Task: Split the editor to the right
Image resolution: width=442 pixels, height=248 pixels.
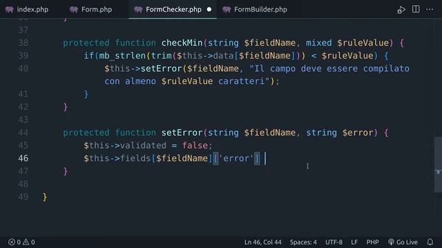Action: [416, 9]
